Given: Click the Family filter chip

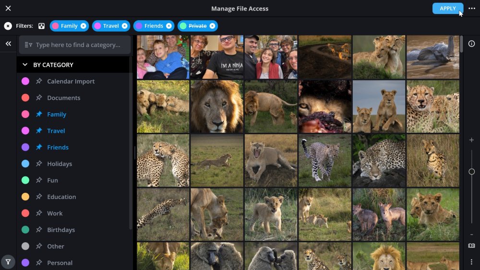Looking at the screenshot, I should point(69,26).
